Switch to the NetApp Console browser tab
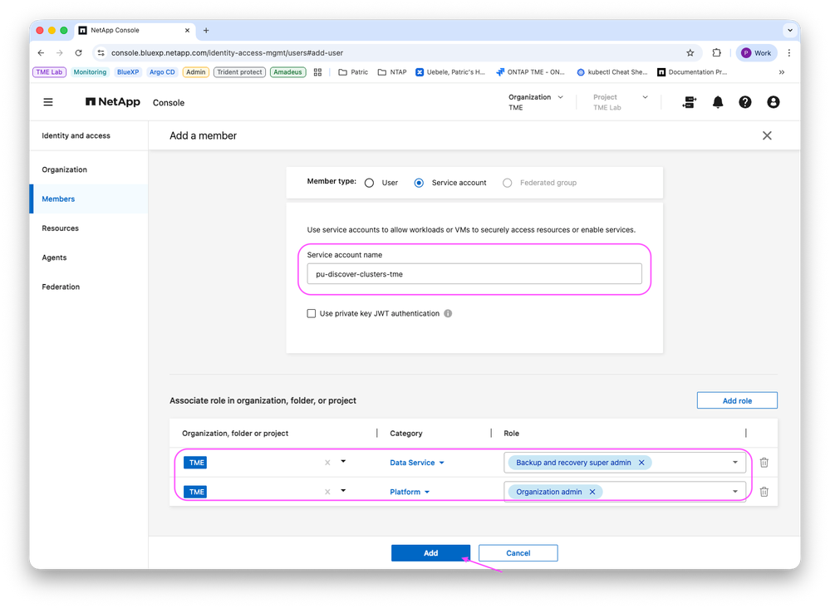This screenshot has height=608, width=830. point(135,30)
